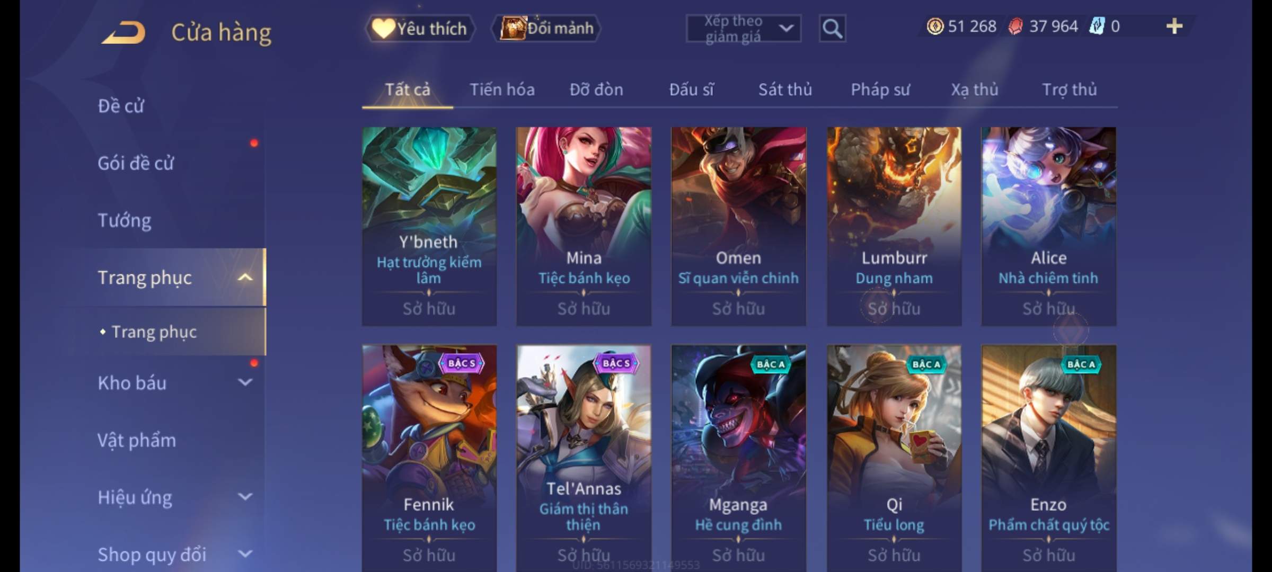1272x572 pixels.
Task: Open the Xếp theo giảm giá dropdown
Action: click(x=744, y=29)
